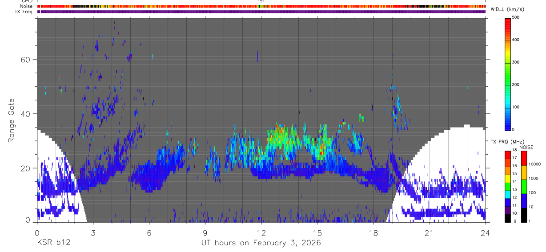This screenshot has width=546, height=252.
Task: Click the green segment of NOISE colorbar
Action: pos(523,187)
